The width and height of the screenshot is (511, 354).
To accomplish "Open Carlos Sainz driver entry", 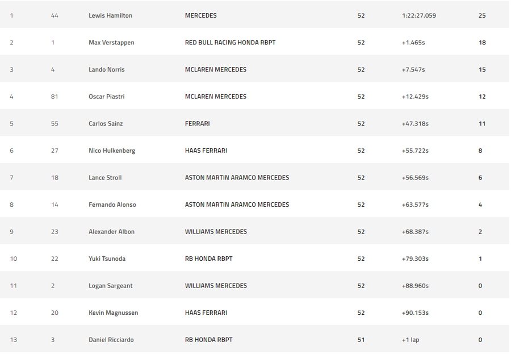I will (x=106, y=124).
